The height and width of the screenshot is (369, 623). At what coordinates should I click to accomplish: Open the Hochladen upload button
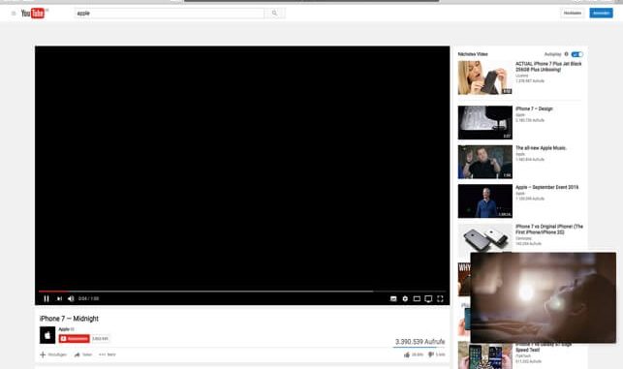[573, 14]
